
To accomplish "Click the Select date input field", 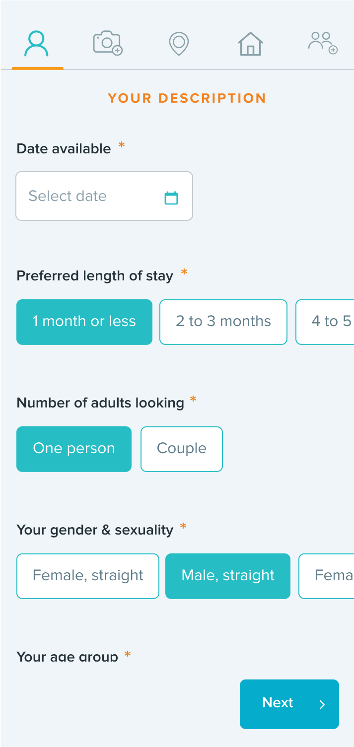I will pyautogui.click(x=89, y=196).
